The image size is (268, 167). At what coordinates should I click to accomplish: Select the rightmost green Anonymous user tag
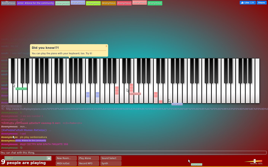tap(155, 3)
